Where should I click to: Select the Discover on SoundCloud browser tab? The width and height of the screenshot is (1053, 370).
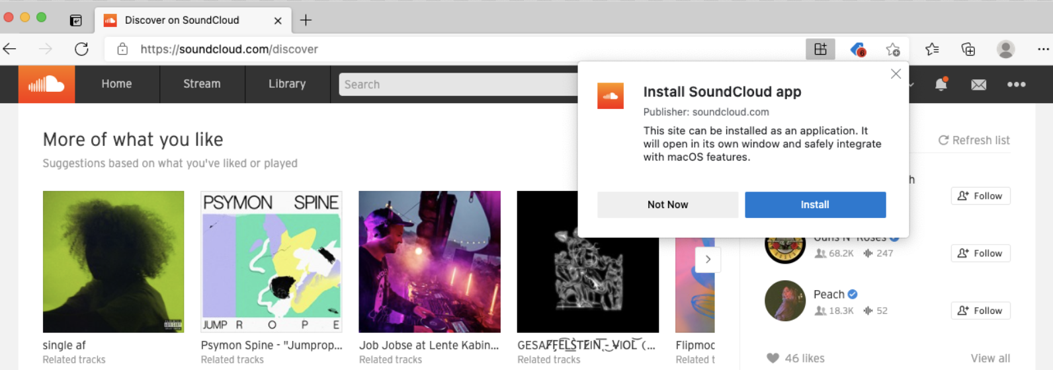pos(193,20)
